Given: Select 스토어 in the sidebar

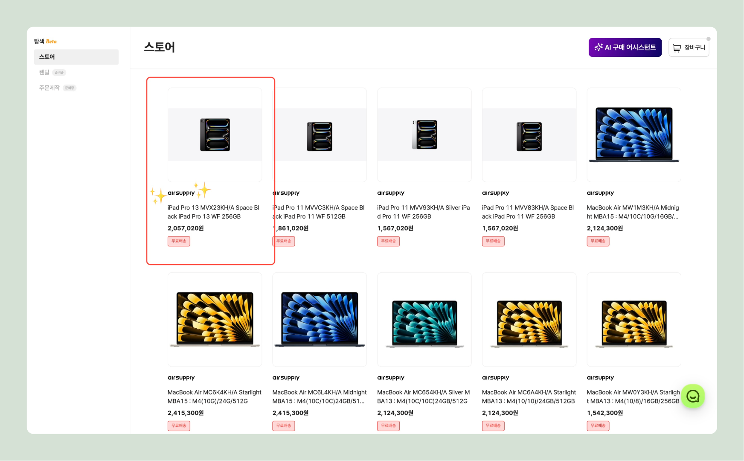Looking at the screenshot, I should click(76, 57).
